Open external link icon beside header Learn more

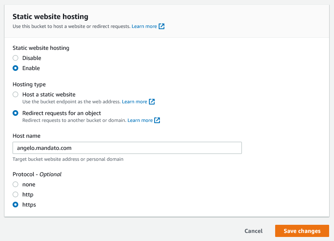coord(162,26)
